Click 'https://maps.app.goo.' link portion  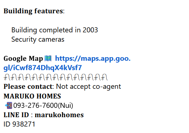(93, 59)
